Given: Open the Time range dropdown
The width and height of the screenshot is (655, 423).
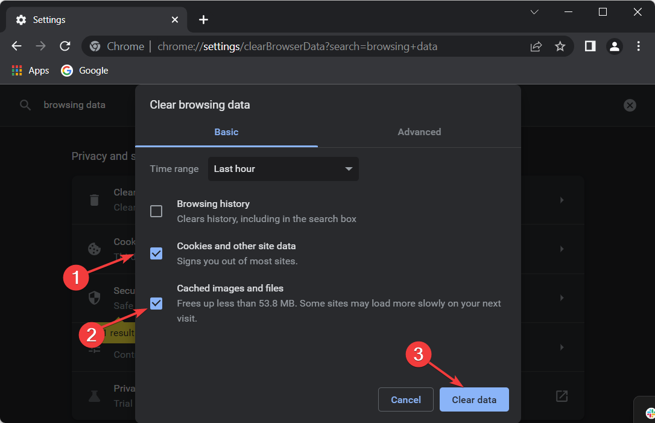Looking at the screenshot, I should 283,169.
